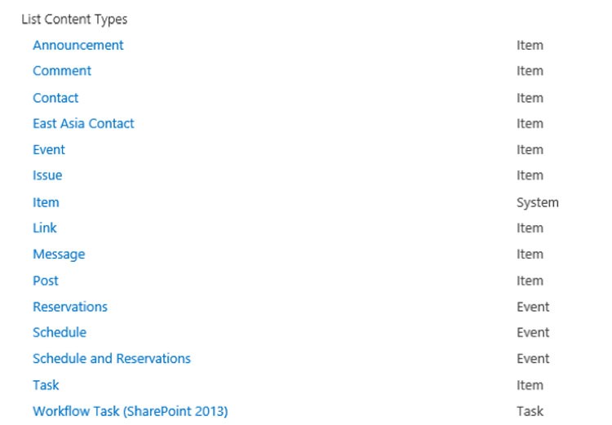Choose the Message content type
Image resolution: width=612 pixels, height=425 pixels.
tap(59, 255)
